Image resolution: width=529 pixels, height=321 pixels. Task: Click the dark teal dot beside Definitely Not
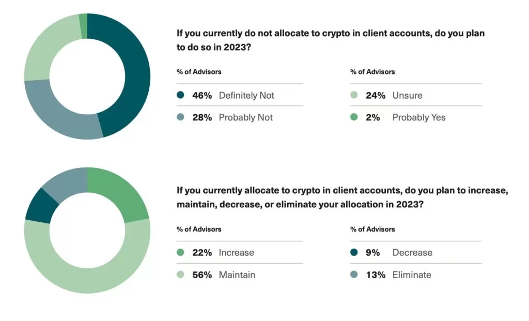(x=180, y=95)
